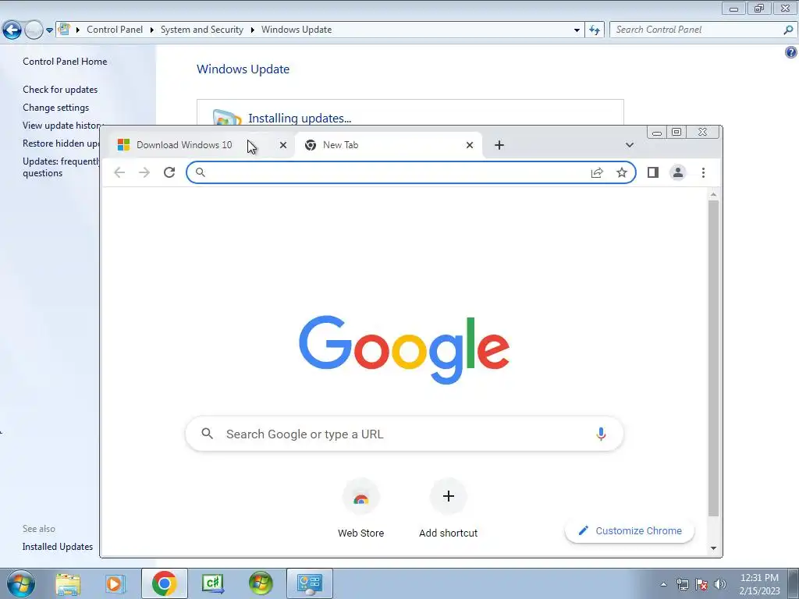
Task: Click the Restore hidden updates link
Action: coord(61,144)
